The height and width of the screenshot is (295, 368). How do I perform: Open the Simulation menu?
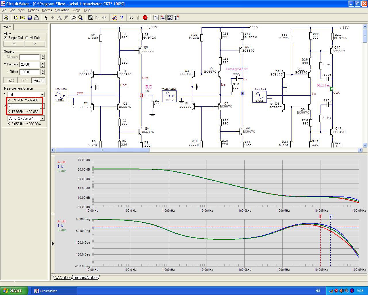pyautogui.click(x=62, y=10)
